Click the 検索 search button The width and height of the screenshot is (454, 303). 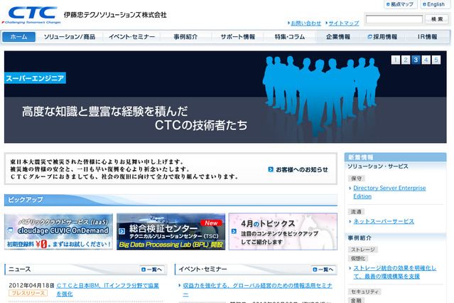pyautogui.click(x=436, y=19)
